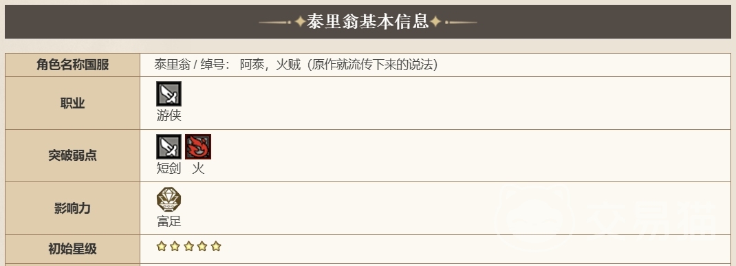This screenshot has height=266, width=736.
Task: Click the 游侠 text under class icon
Action: (169, 115)
